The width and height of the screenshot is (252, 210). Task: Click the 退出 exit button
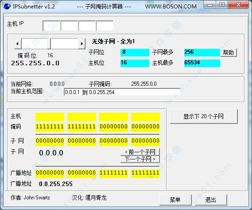[211, 200]
